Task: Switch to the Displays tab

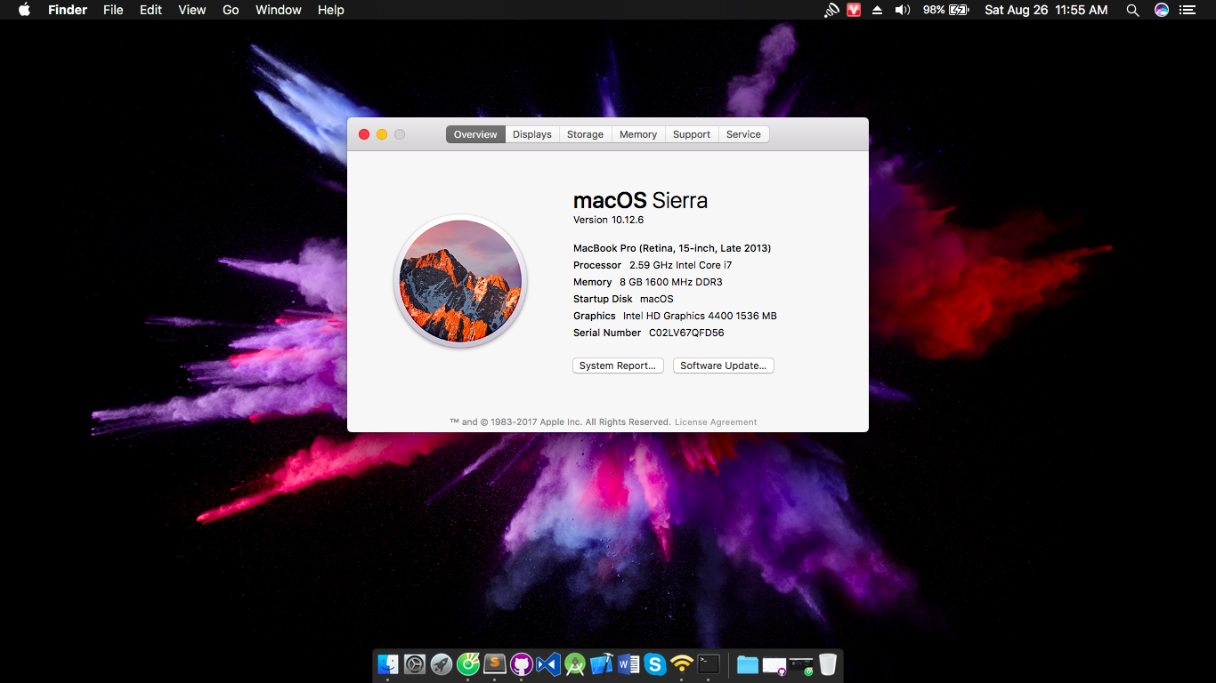Action: click(x=532, y=134)
